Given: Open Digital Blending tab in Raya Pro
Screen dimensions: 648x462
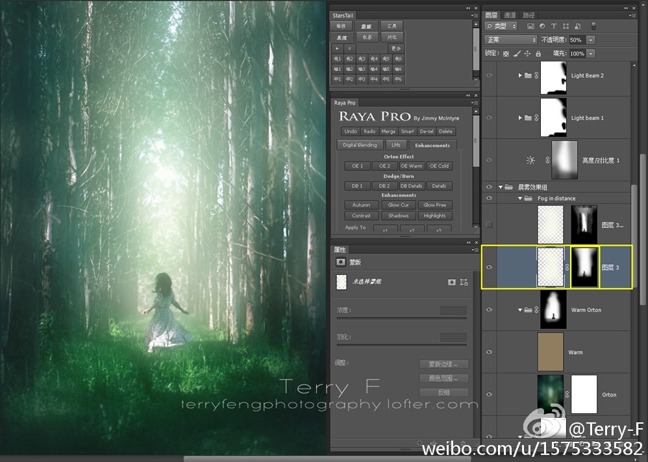Looking at the screenshot, I should tap(360, 145).
